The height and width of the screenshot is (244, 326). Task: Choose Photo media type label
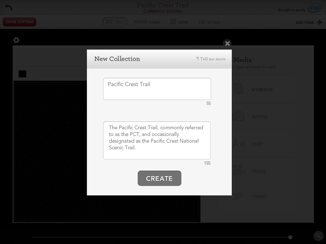260,117
